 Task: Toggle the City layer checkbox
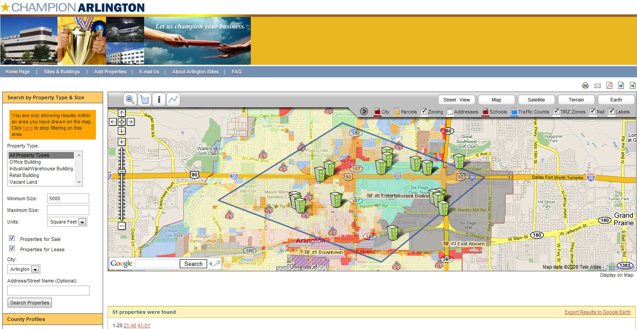[377, 112]
